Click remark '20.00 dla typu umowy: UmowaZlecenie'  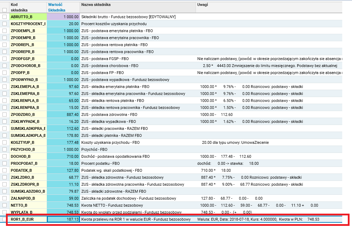(x=235, y=142)
